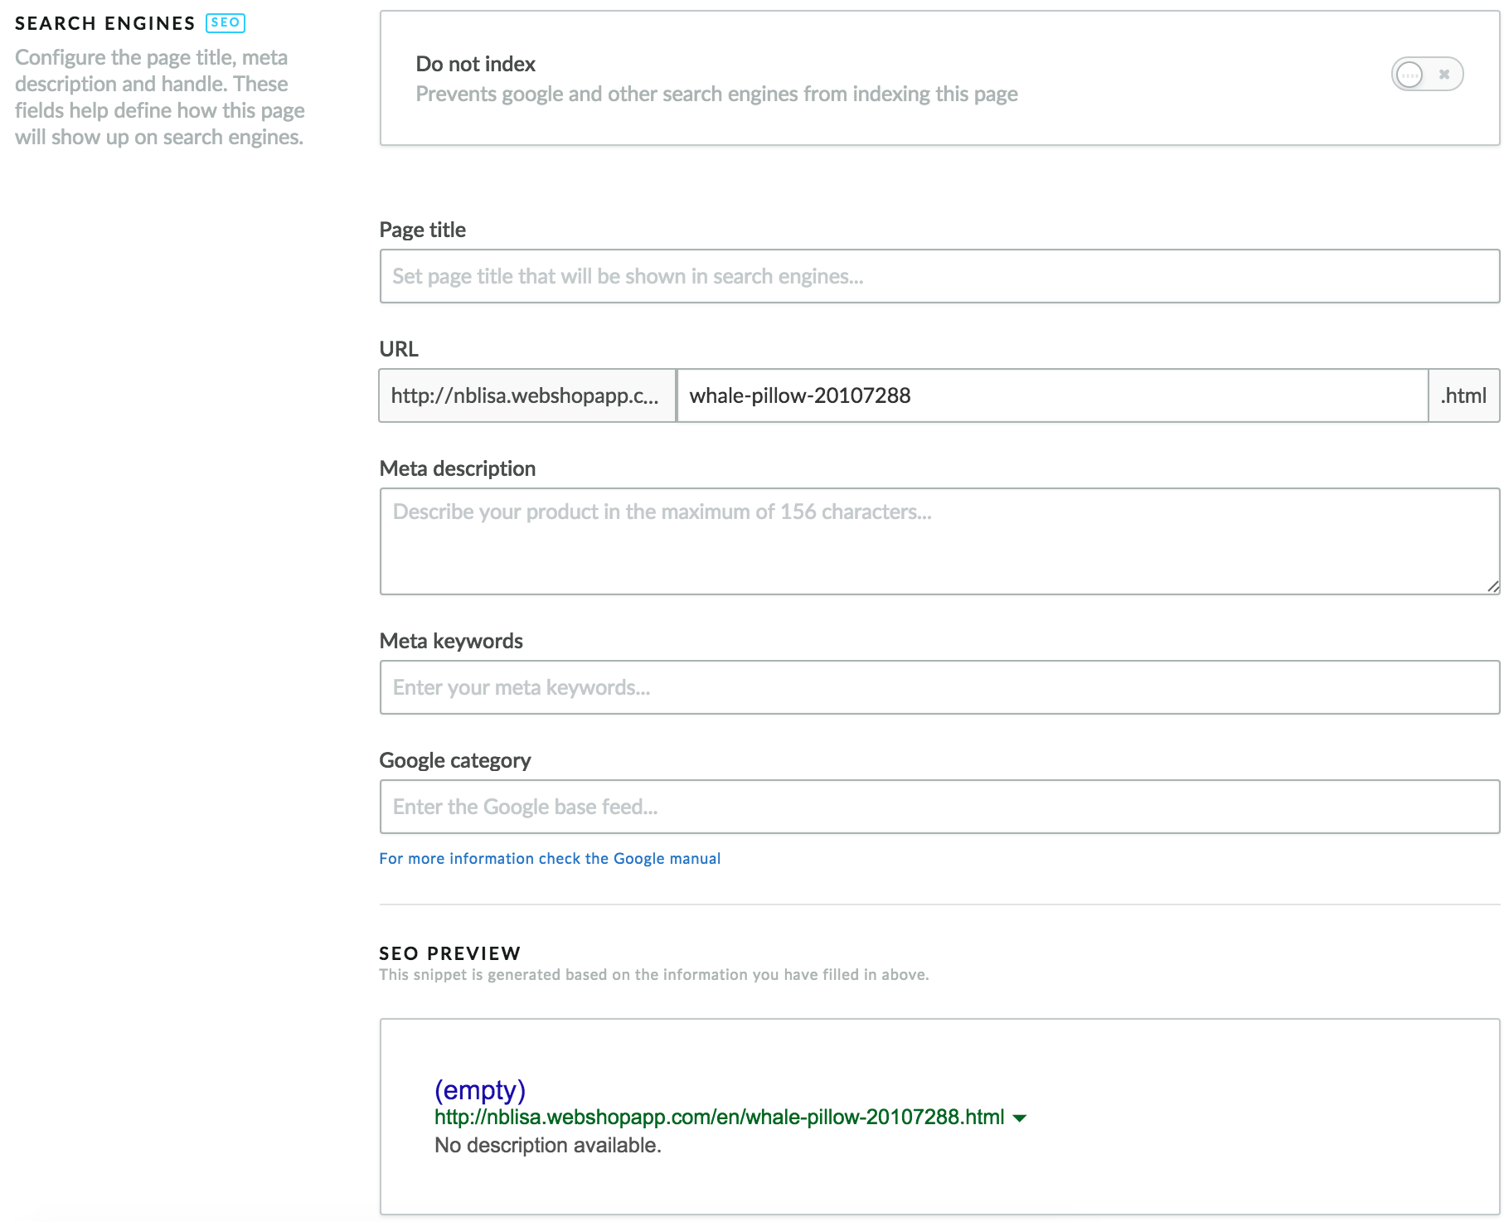The image size is (1504, 1222).
Task: Click the SEO badge next to Search Engines
Action: tap(226, 22)
